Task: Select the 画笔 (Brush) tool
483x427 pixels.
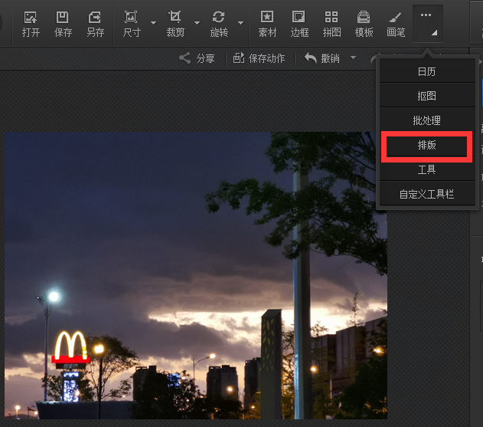Action: 396,23
